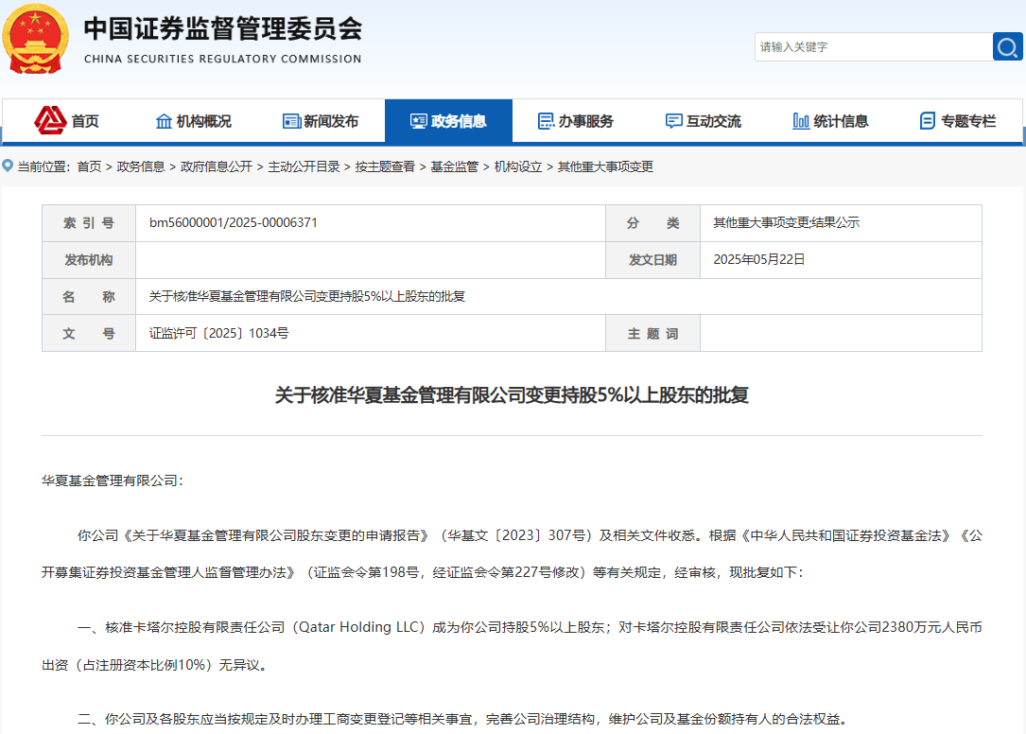Click the document number 证监许可〔2025〕1034号
1026x734 pixels.
pyautogui.click(x=218, y=333)
